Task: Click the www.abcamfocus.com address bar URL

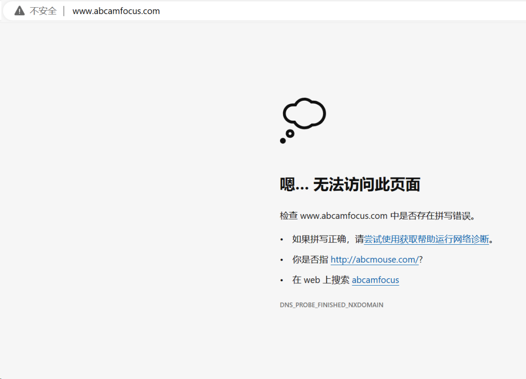Action: [116, 11]
